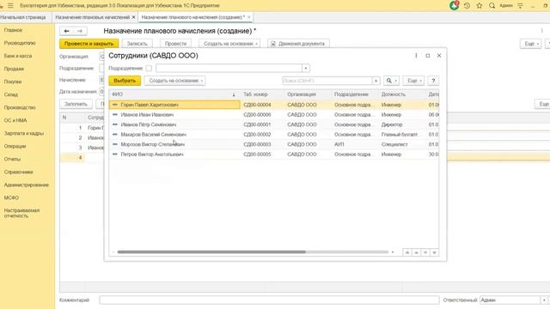Image resolution: width=550 pixels, height=309 pixels.
Task: Open the МСФО section
Action: tap(11, 198)
